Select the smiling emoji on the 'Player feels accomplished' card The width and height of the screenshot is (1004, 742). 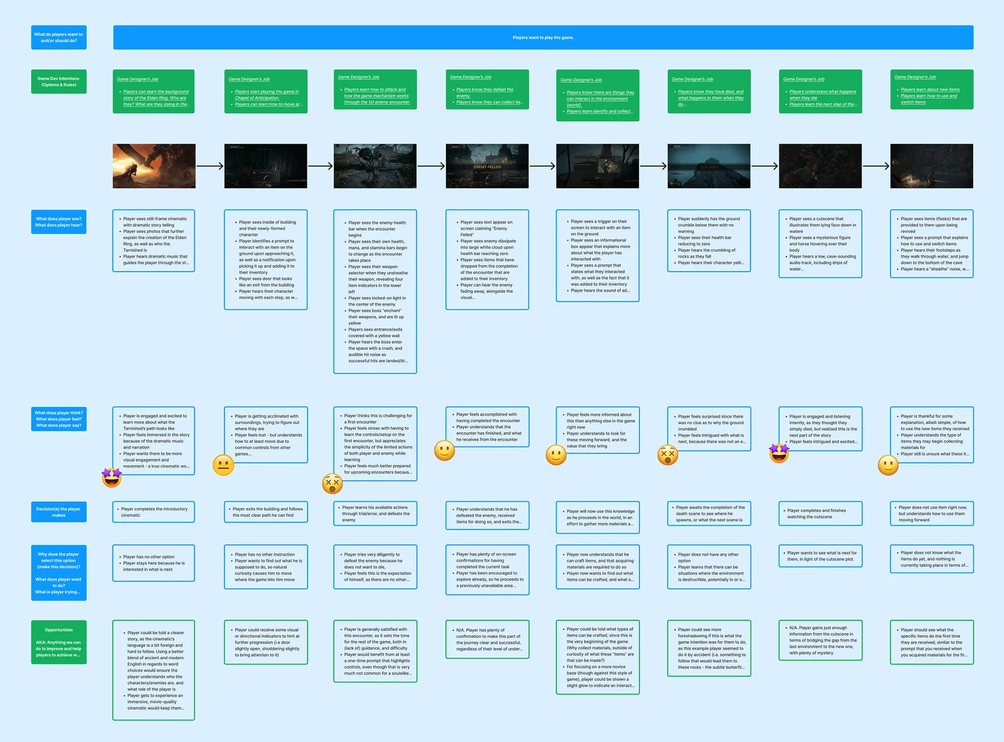(x=444, y=450)
